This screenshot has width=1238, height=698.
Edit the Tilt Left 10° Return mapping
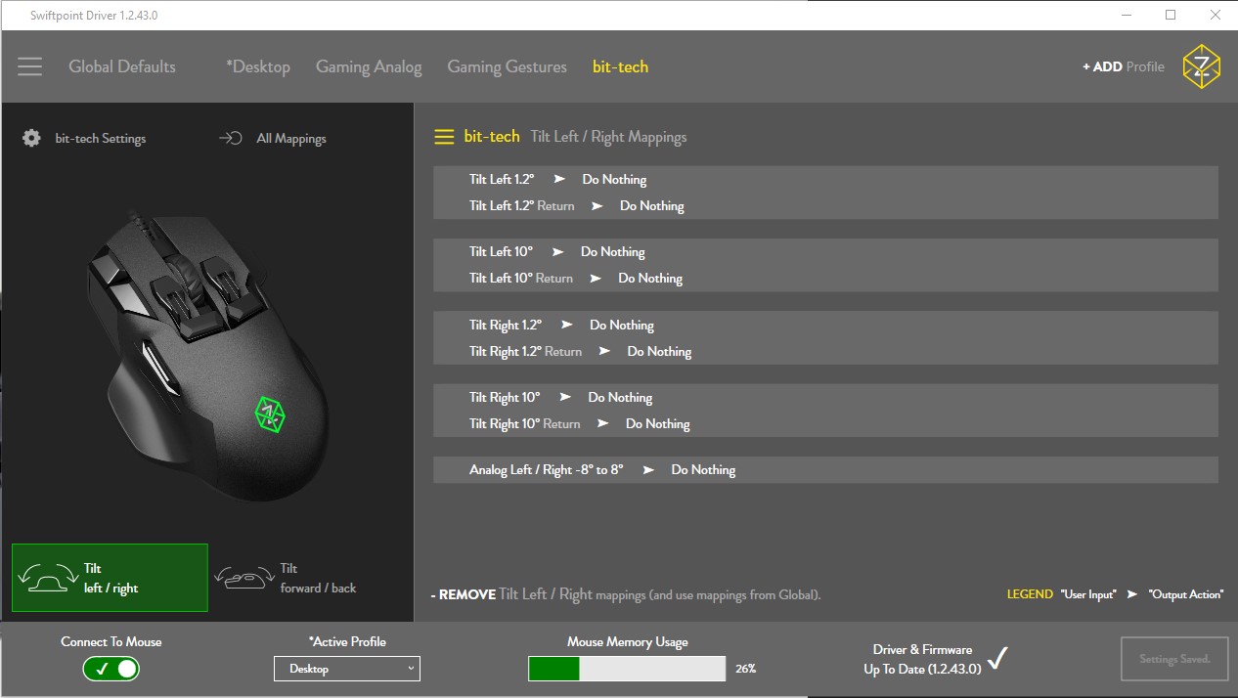825,278
